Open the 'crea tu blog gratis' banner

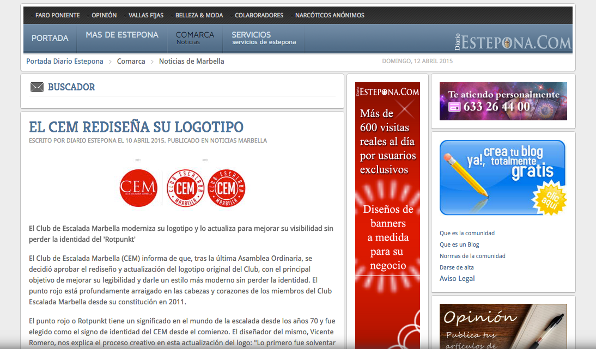point(503,177)
